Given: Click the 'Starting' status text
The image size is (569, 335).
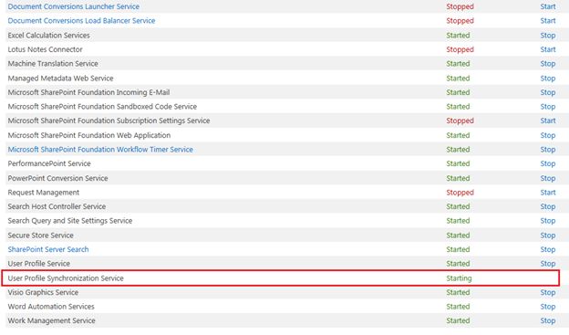Looking at the screenshot, I should 459,278.
